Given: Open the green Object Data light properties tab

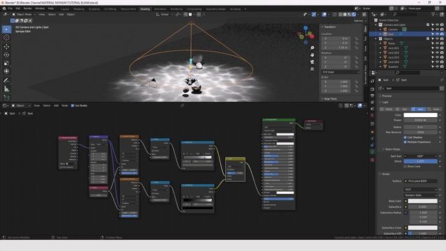Looking at the screenshot, I should [x=372, y=152].
